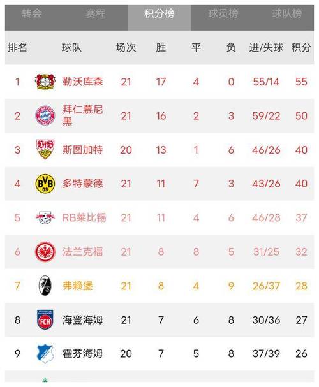The height and width of the screenshot is (387, 319).
Task: Open the 球员榜 tab
Action: click(223, 13)
